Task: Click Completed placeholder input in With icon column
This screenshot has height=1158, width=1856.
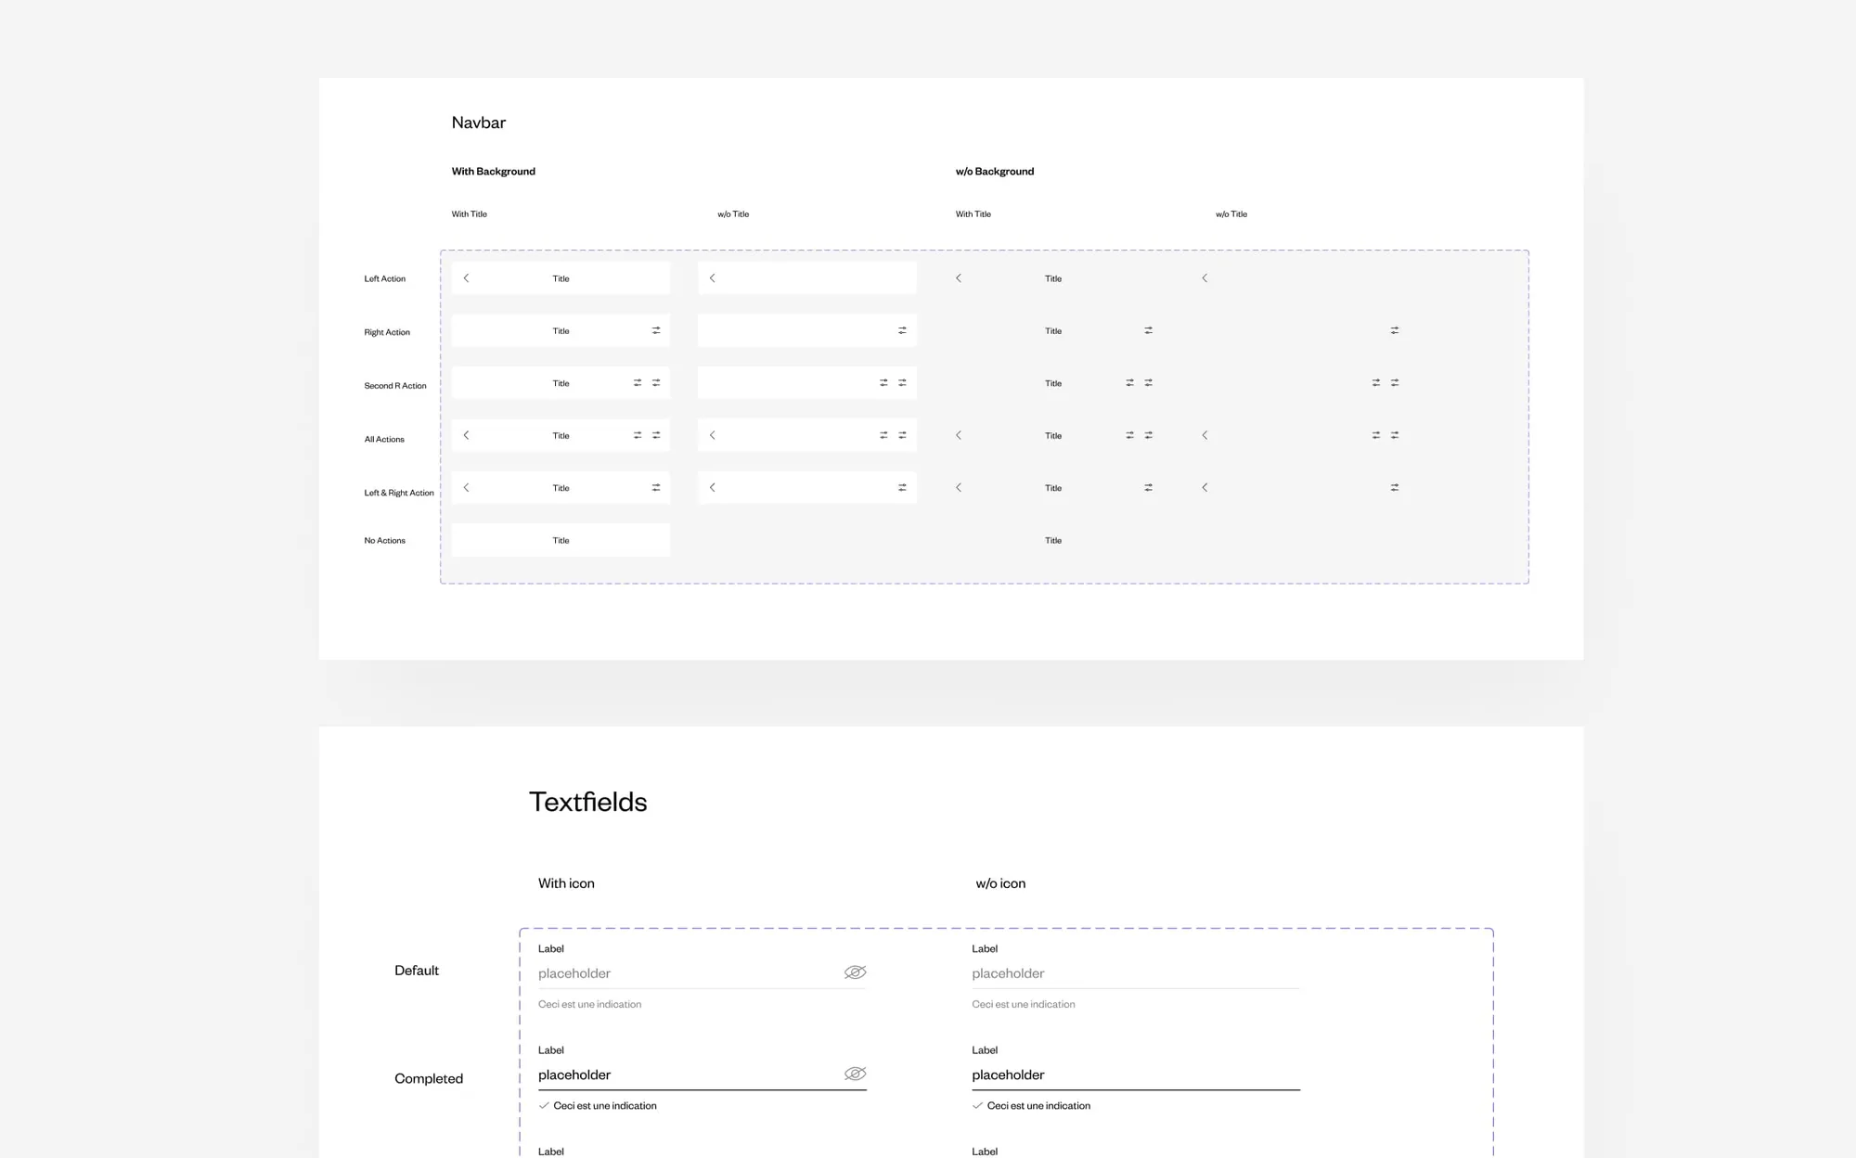Action: [702, 1074]
